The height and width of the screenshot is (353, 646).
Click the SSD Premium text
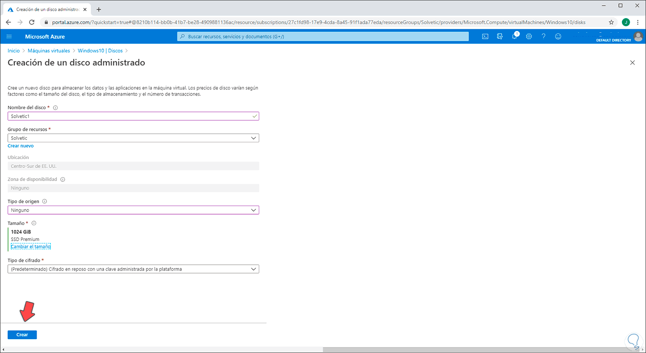[25, 239]
